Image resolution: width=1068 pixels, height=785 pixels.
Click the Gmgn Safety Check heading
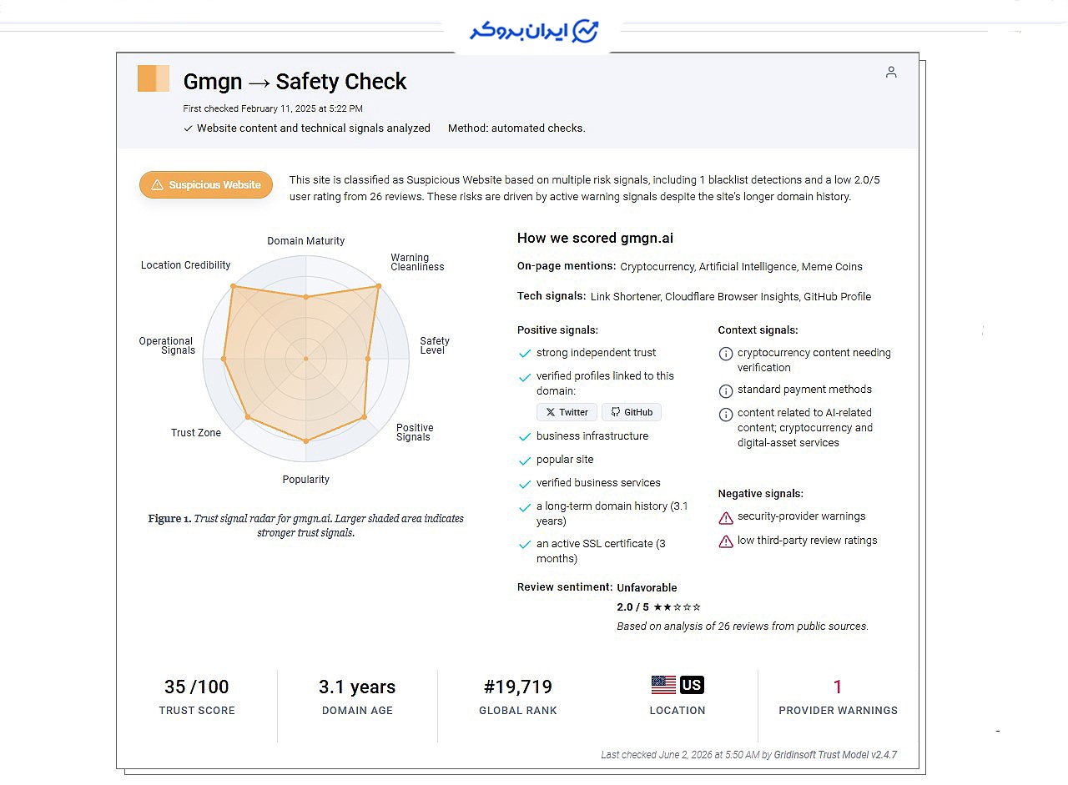[295, 82]
